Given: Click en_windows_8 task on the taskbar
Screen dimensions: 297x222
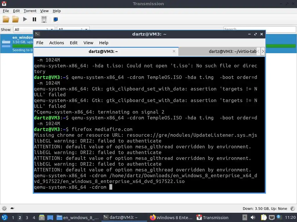Looking at the screenshot, I should (x=78, y=218).
